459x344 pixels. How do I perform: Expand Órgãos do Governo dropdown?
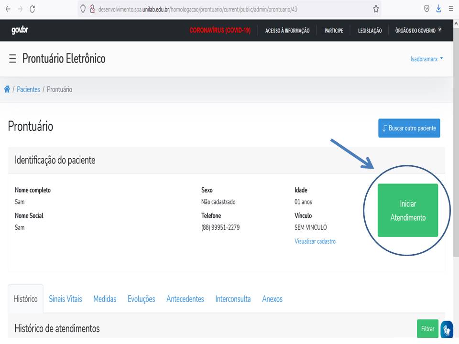tap(418, 31)
